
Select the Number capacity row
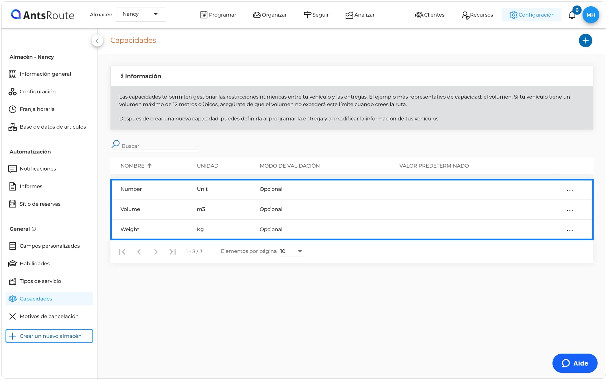click(352, 189)
